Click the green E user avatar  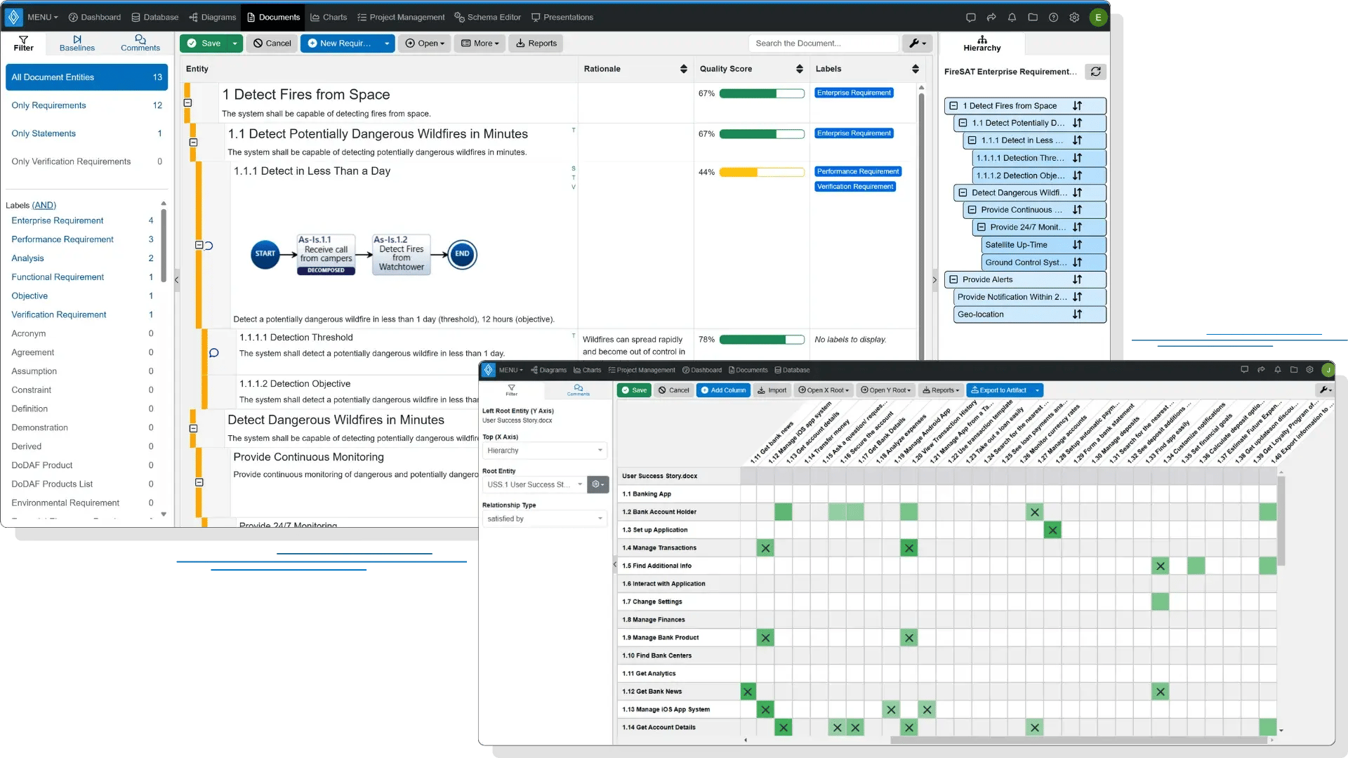pos(1098,18)
